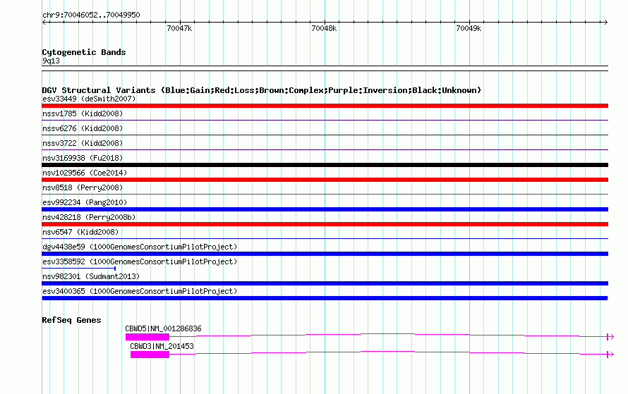Image resolution: width=628 pixels, height=394 pixels.
Task: Click the 70049k ruler tick label
Action: tap(469, 28)
